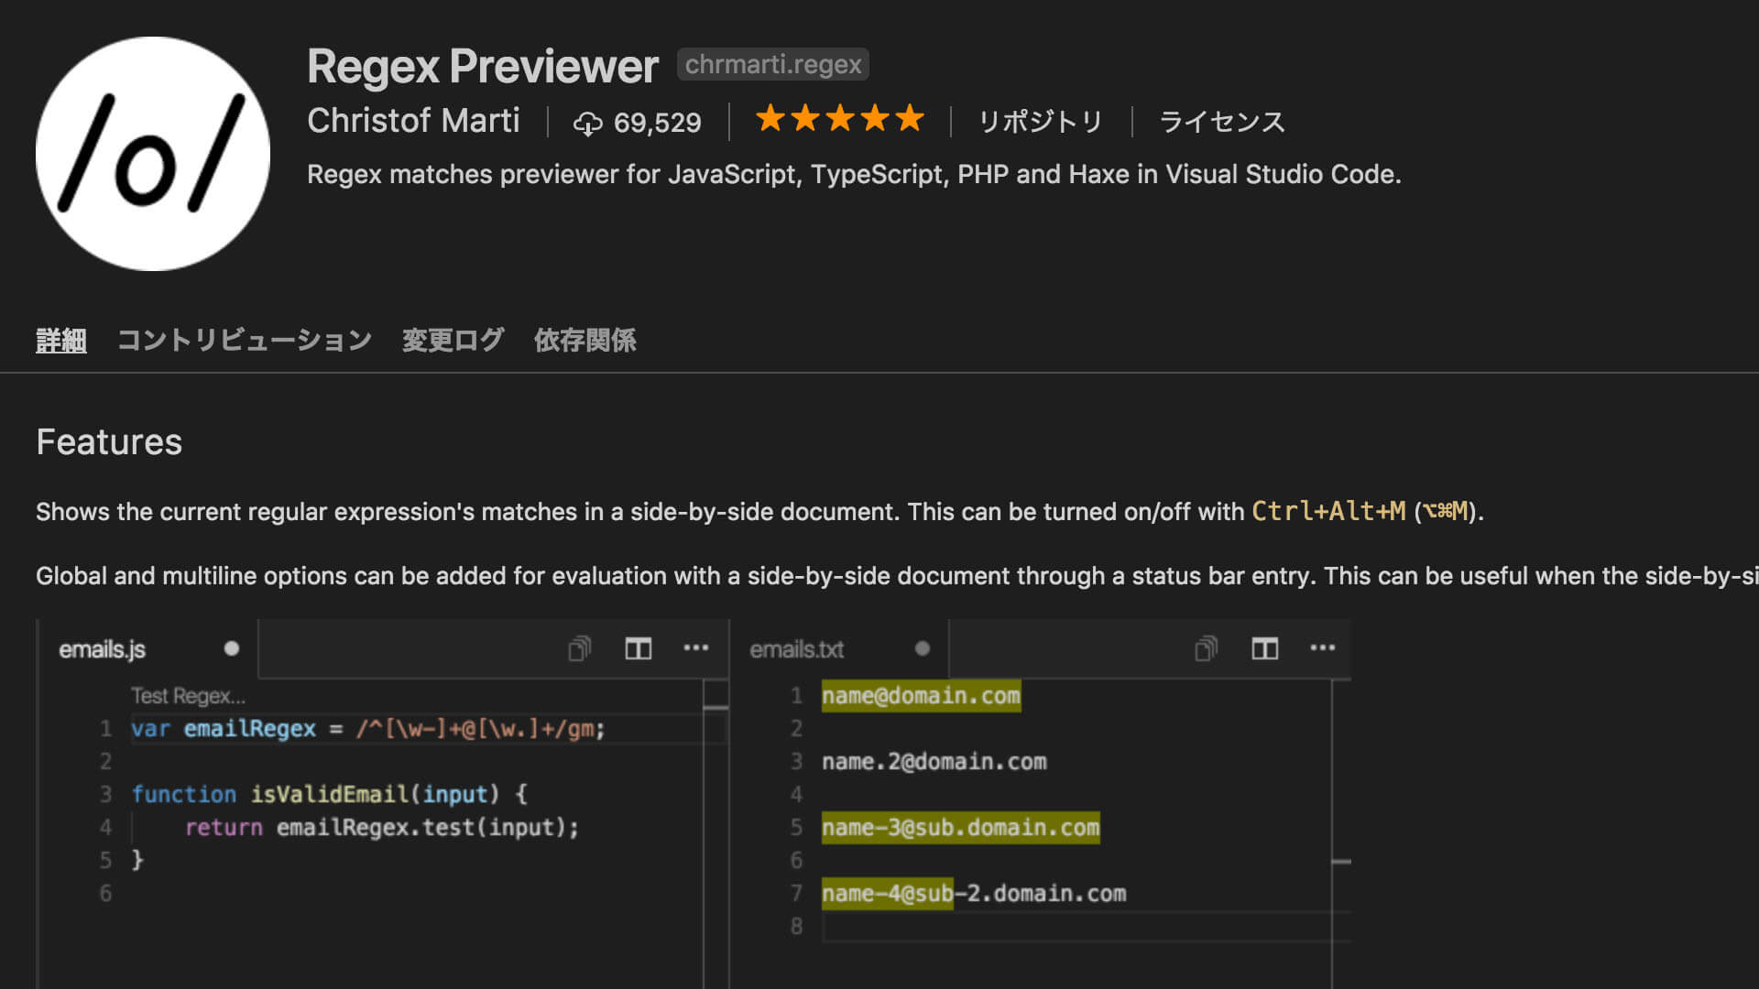Click the Open Changes icon above emails.js editor
The image size is (1759, 989).
click(x=577, y=648)
